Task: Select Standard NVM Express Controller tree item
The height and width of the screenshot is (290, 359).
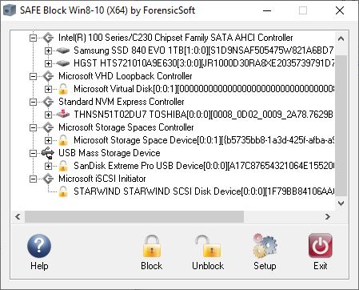Action: tap(122, 102)
